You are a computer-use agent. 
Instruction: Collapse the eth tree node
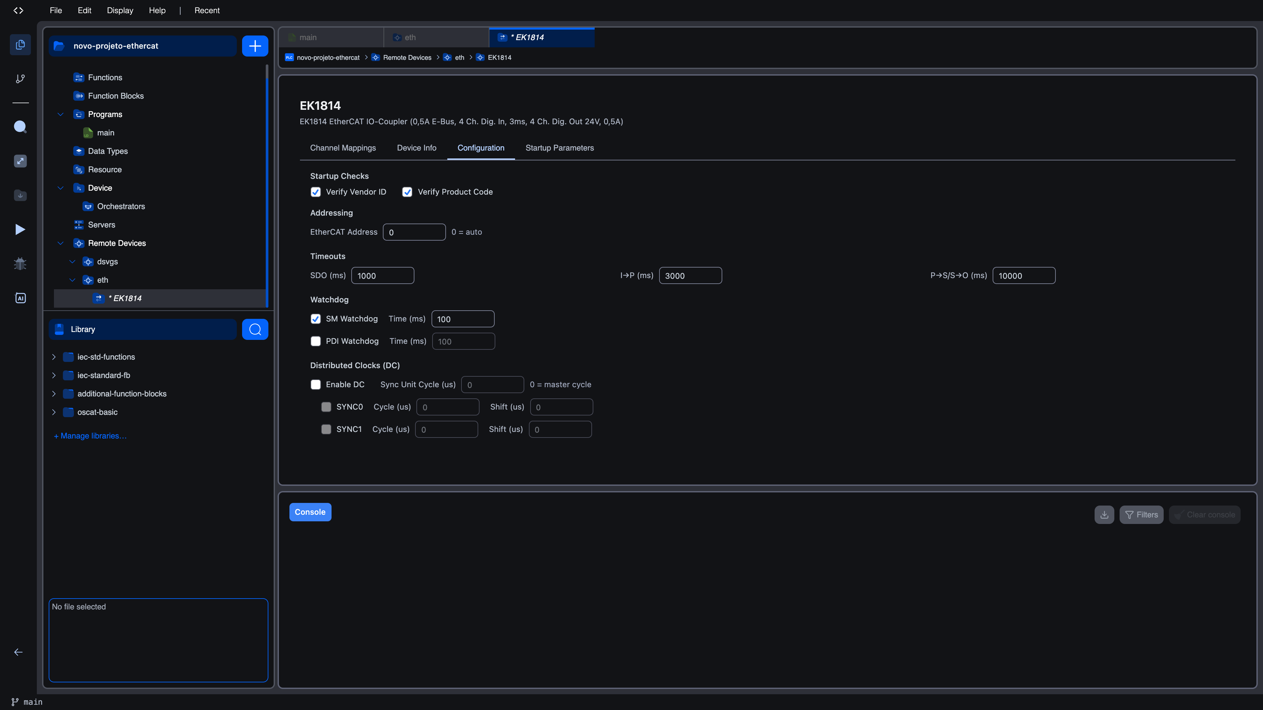coord(73,280)
